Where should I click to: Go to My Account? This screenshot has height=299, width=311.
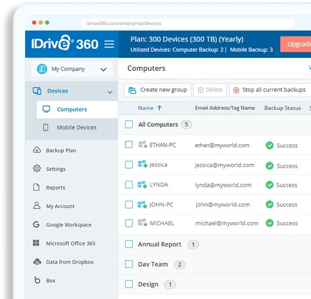click(60, 206)
